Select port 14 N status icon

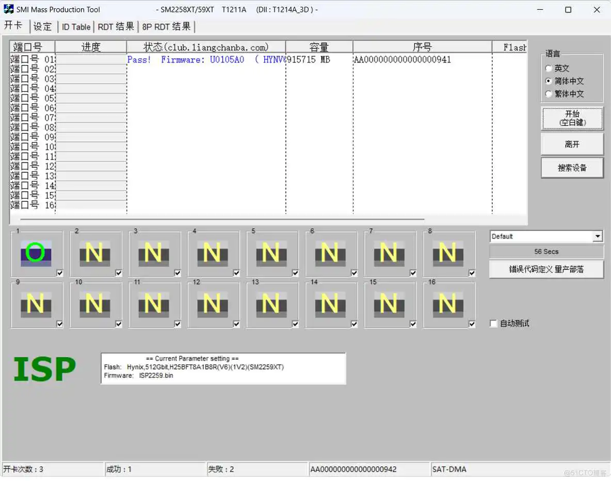330,304
